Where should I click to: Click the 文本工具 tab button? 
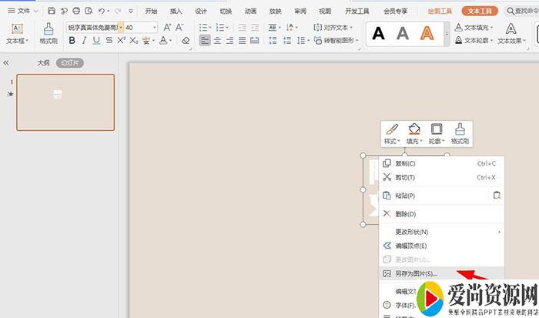point(480,12)
